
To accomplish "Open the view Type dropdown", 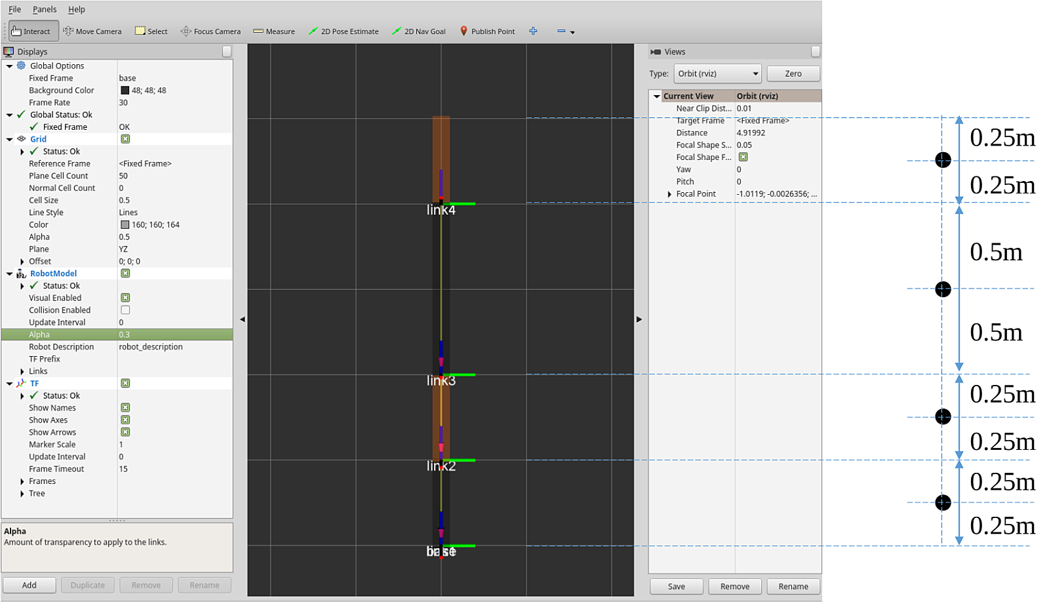I will coord(717,73).
